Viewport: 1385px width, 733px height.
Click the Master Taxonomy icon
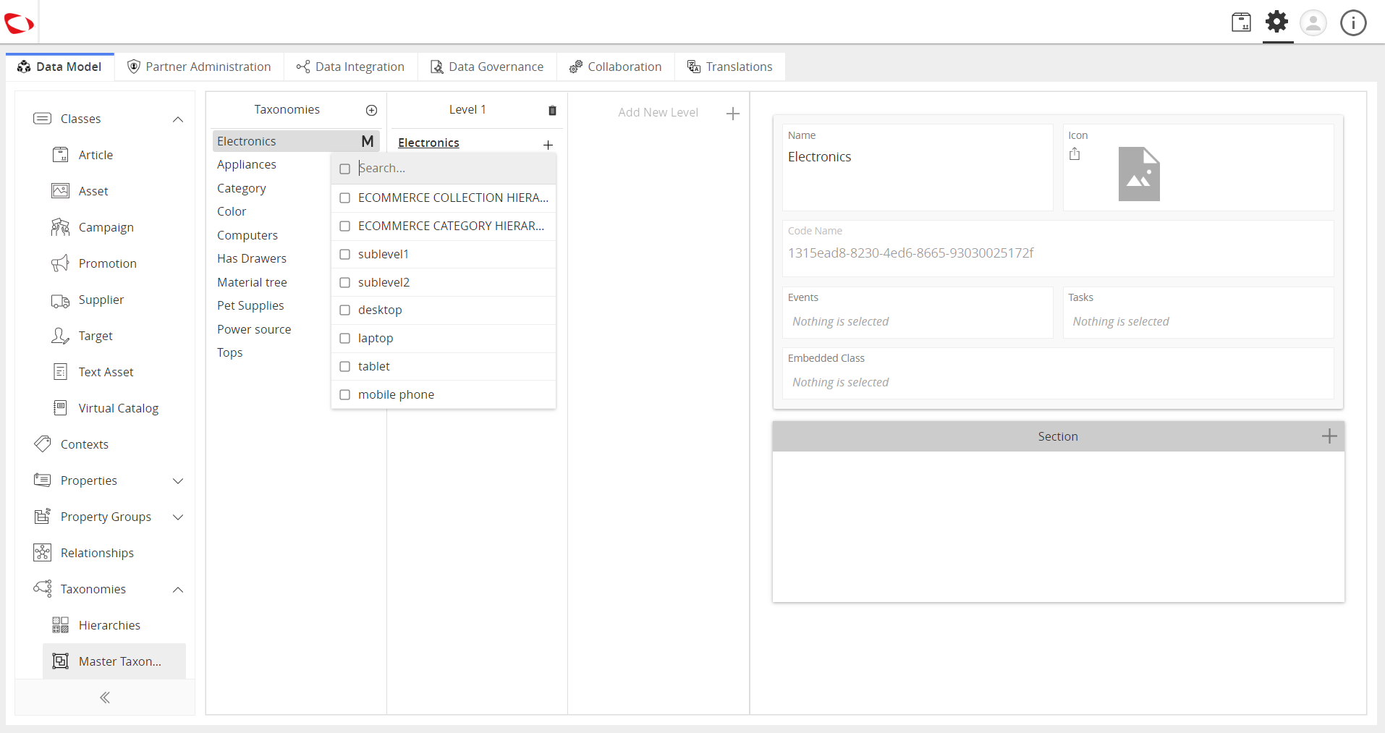pos(61,661)
